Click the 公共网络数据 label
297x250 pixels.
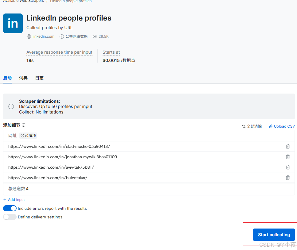76,37
